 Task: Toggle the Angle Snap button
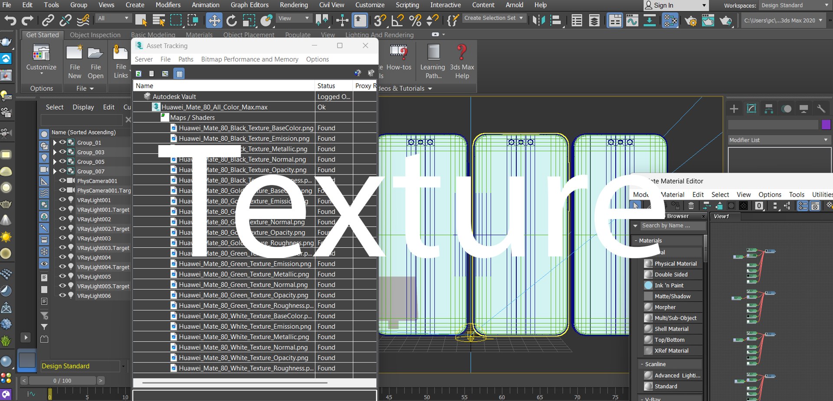coord(397,20)
